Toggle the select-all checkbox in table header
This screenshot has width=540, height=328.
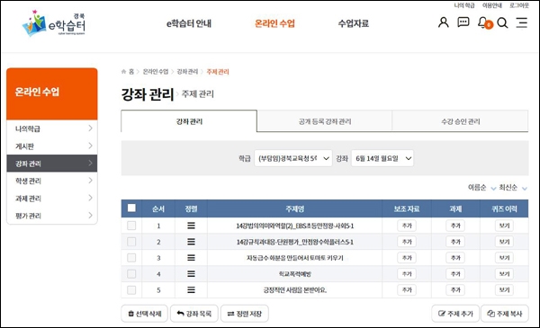131,208
